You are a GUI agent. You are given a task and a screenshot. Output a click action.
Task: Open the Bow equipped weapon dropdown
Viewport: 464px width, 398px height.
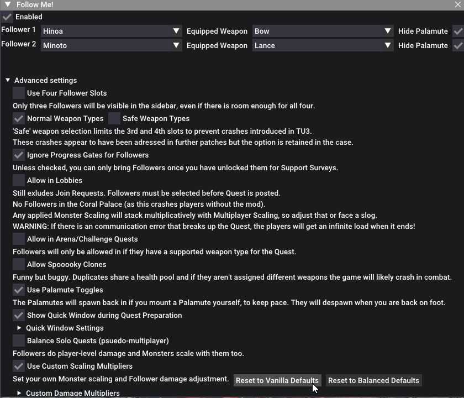point(323,31)
